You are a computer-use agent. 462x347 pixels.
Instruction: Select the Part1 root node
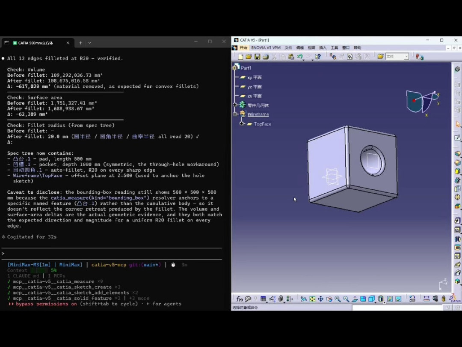click(x=246, y=68)
